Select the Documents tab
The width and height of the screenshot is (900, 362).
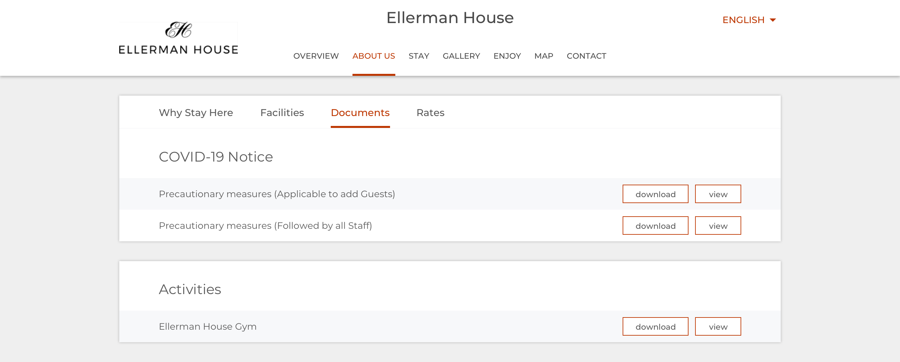(x=360, y=113)
